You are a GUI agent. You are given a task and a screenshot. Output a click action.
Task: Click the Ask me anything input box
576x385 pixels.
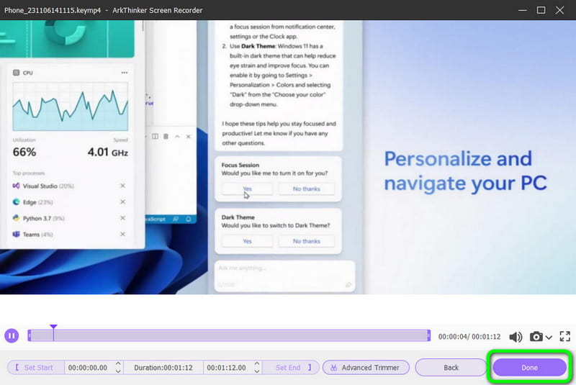click(284, 276)
